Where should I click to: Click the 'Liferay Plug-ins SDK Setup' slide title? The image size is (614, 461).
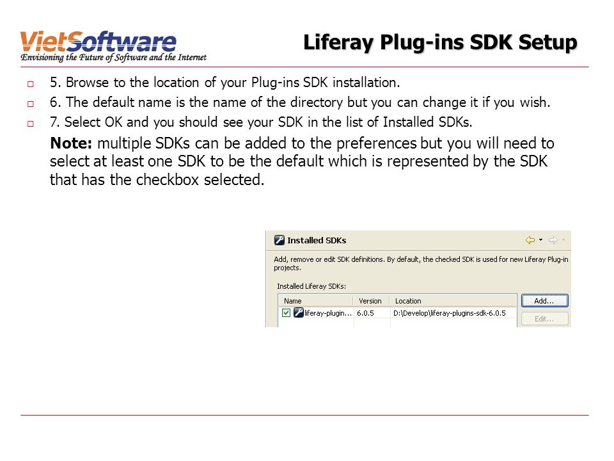(x=440, y=42)
